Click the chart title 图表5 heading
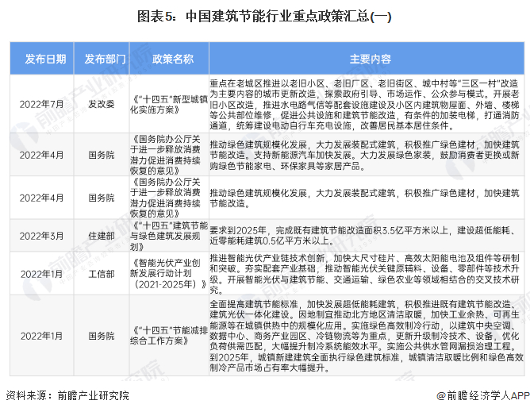 pos(264,17)
